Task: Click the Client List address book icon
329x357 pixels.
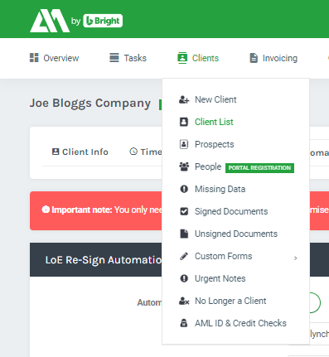Action: tap(184, 122)
